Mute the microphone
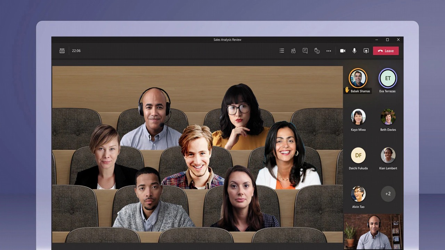This screenshot has width=445, height=250. click(x=354, y=51)
